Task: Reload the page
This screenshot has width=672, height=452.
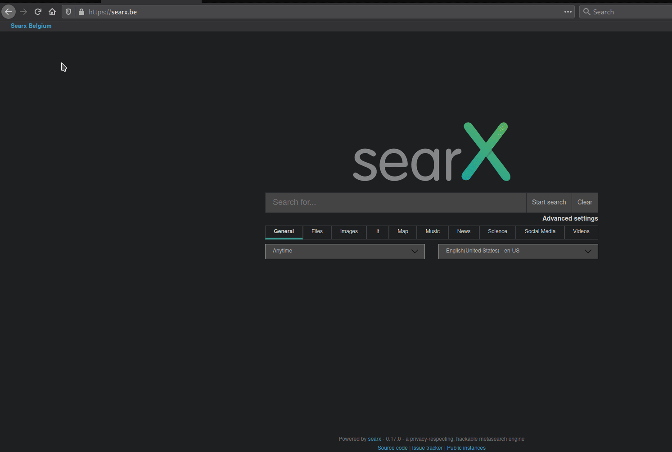Action: (38, 12)
